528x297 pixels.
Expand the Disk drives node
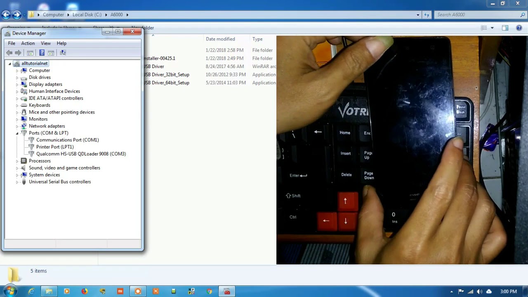click(x=17, y=78)
